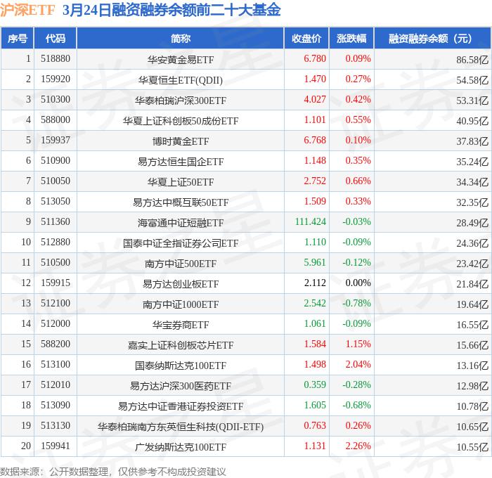Click fund code 513050
The height and width of the screenshot is (478, 492).
click(56, 202)
